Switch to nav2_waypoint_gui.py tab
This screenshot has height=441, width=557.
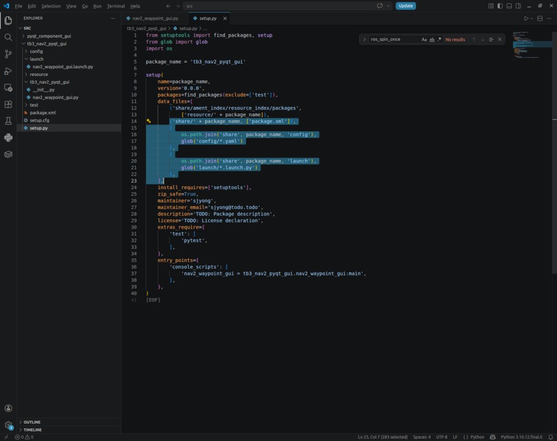pos(155,18)
